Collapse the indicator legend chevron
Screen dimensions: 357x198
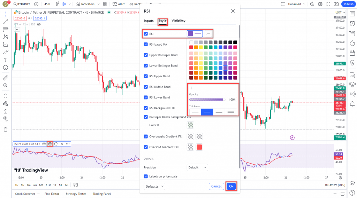point(17,29)
